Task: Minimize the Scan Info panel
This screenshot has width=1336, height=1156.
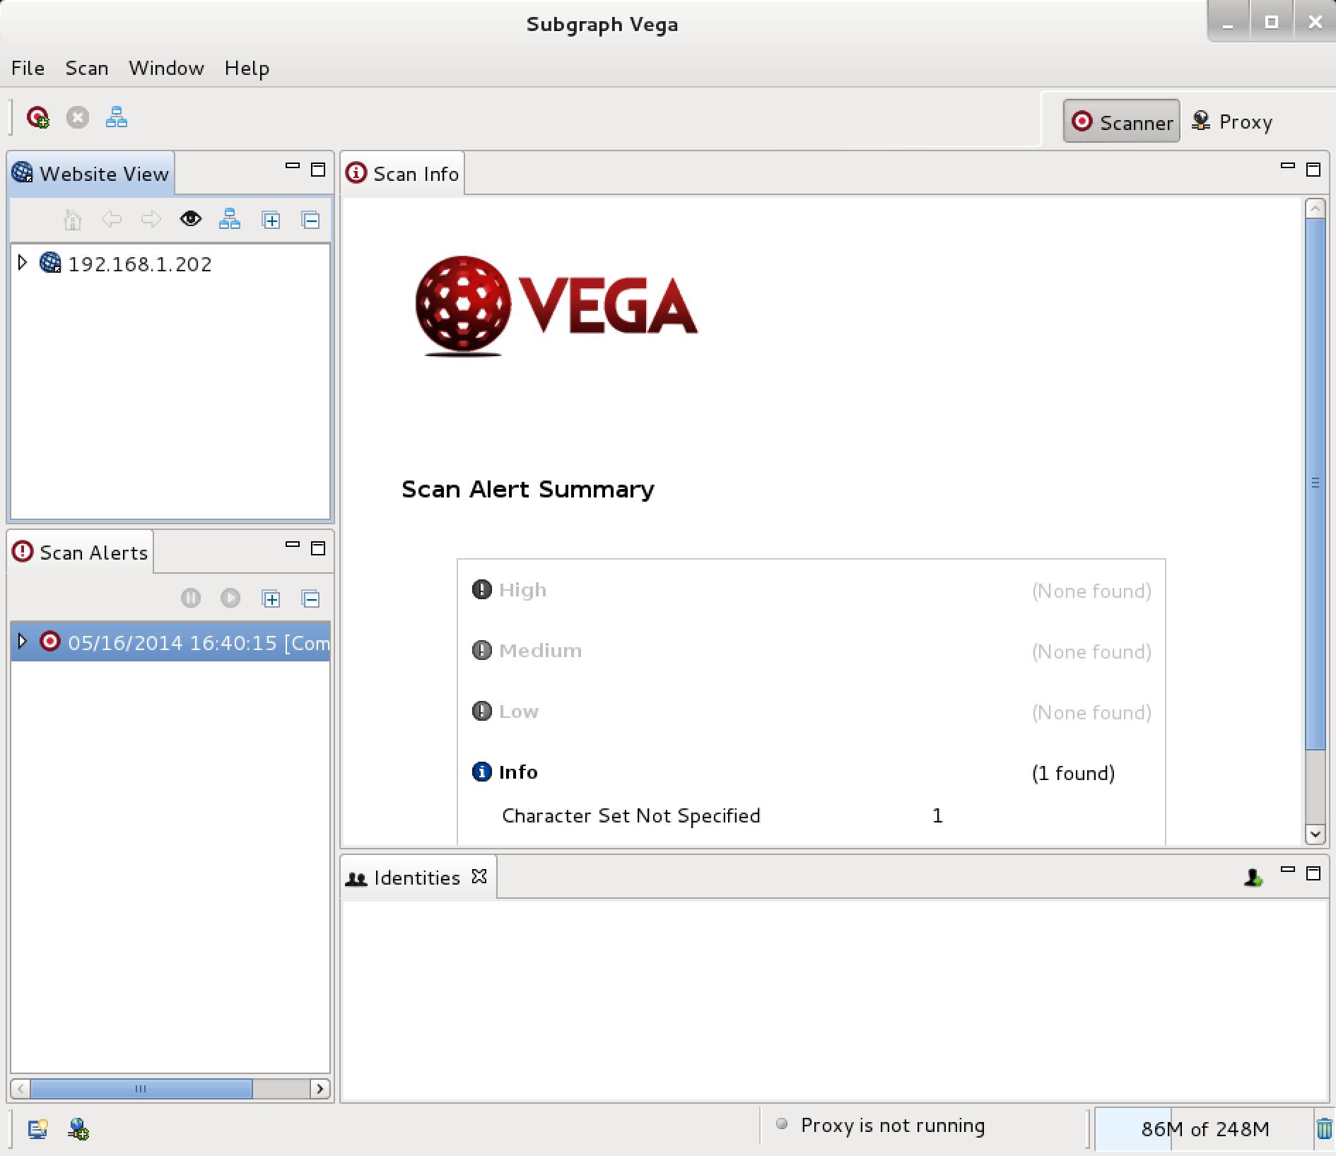Action: click(1287, 167)
